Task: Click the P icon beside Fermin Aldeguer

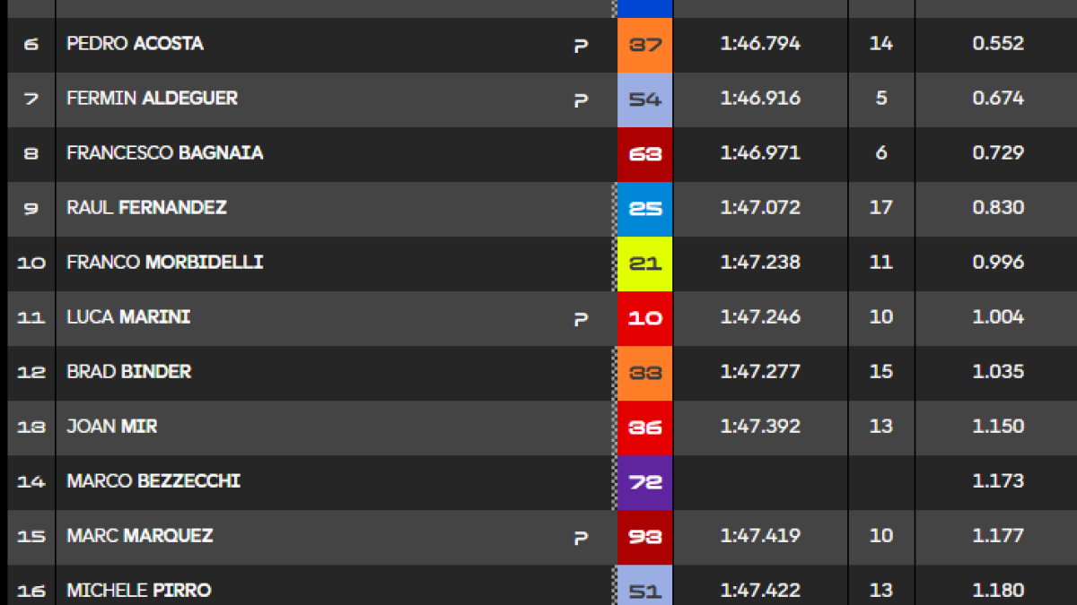Action: (x=581, y=99)
